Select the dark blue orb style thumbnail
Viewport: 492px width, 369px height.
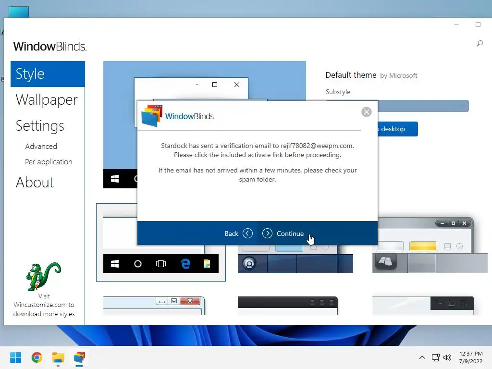point(295,259)
